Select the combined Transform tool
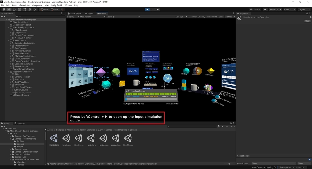312x169 pixels. (30, 9)
